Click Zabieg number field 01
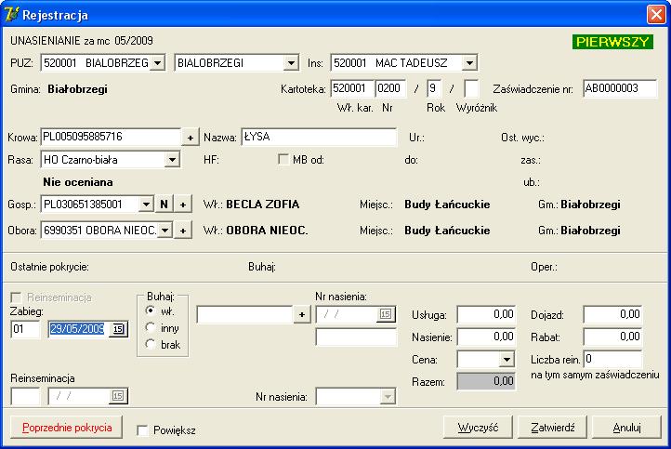Viewport: 671px width, 449px height. (25, 329)
